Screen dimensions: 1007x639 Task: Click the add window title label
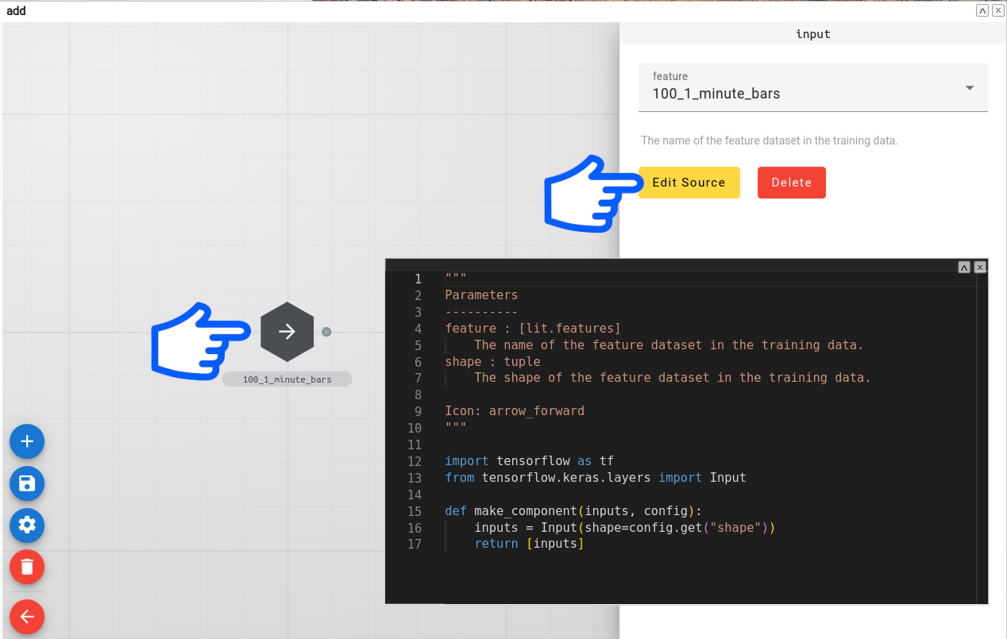(x=16, y=10)
